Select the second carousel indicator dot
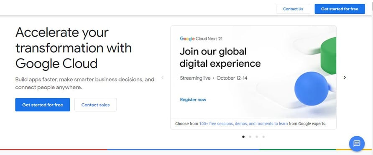 pyautogui.click(x=250, y=137)
